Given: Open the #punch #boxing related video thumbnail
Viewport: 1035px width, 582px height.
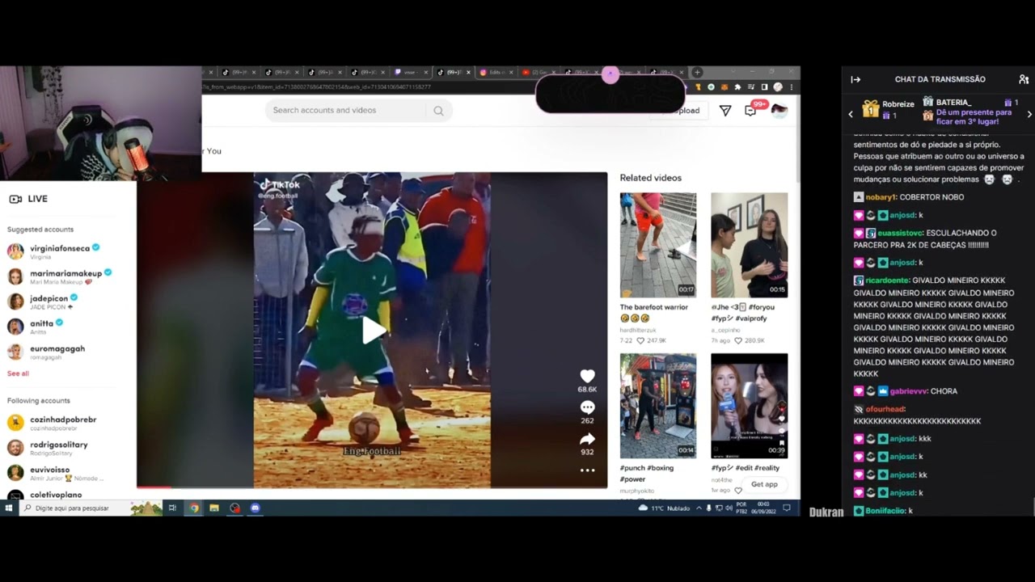Looking at the screenshot, I should 657,406.
